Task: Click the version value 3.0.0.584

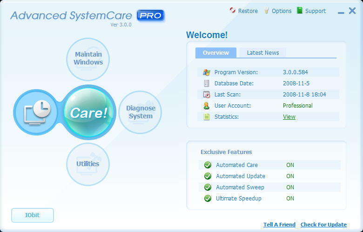Action: tap(295, 72)
